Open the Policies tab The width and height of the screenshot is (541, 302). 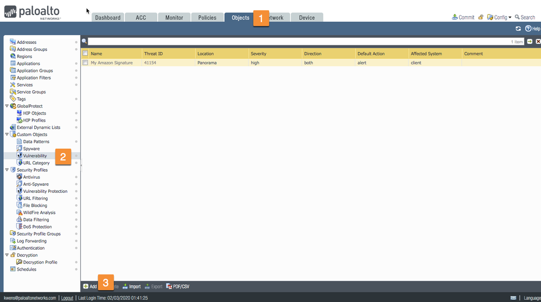point(207,18)
